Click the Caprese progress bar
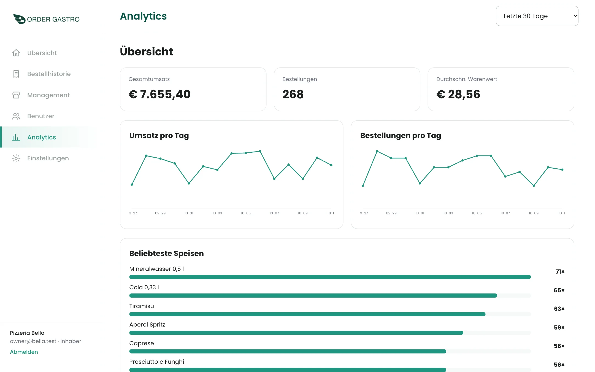 tap(330, 351)
